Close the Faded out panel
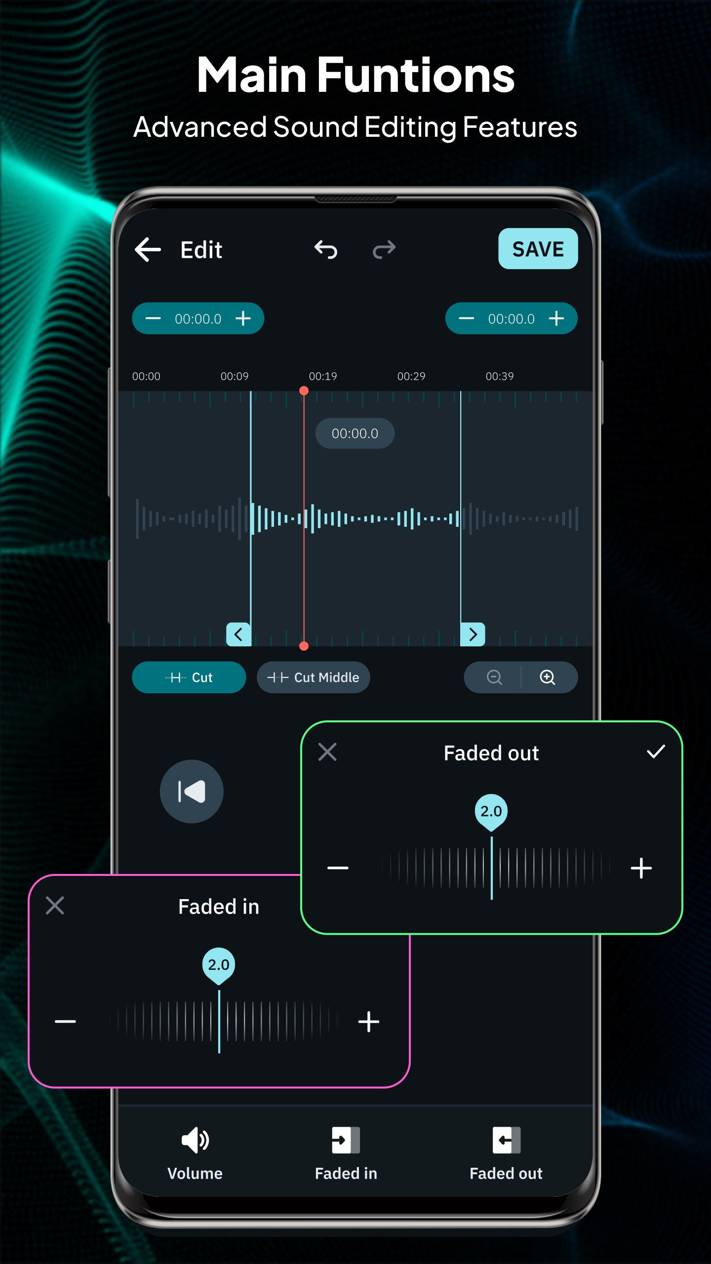711x1264 pixels. [327, 752]
